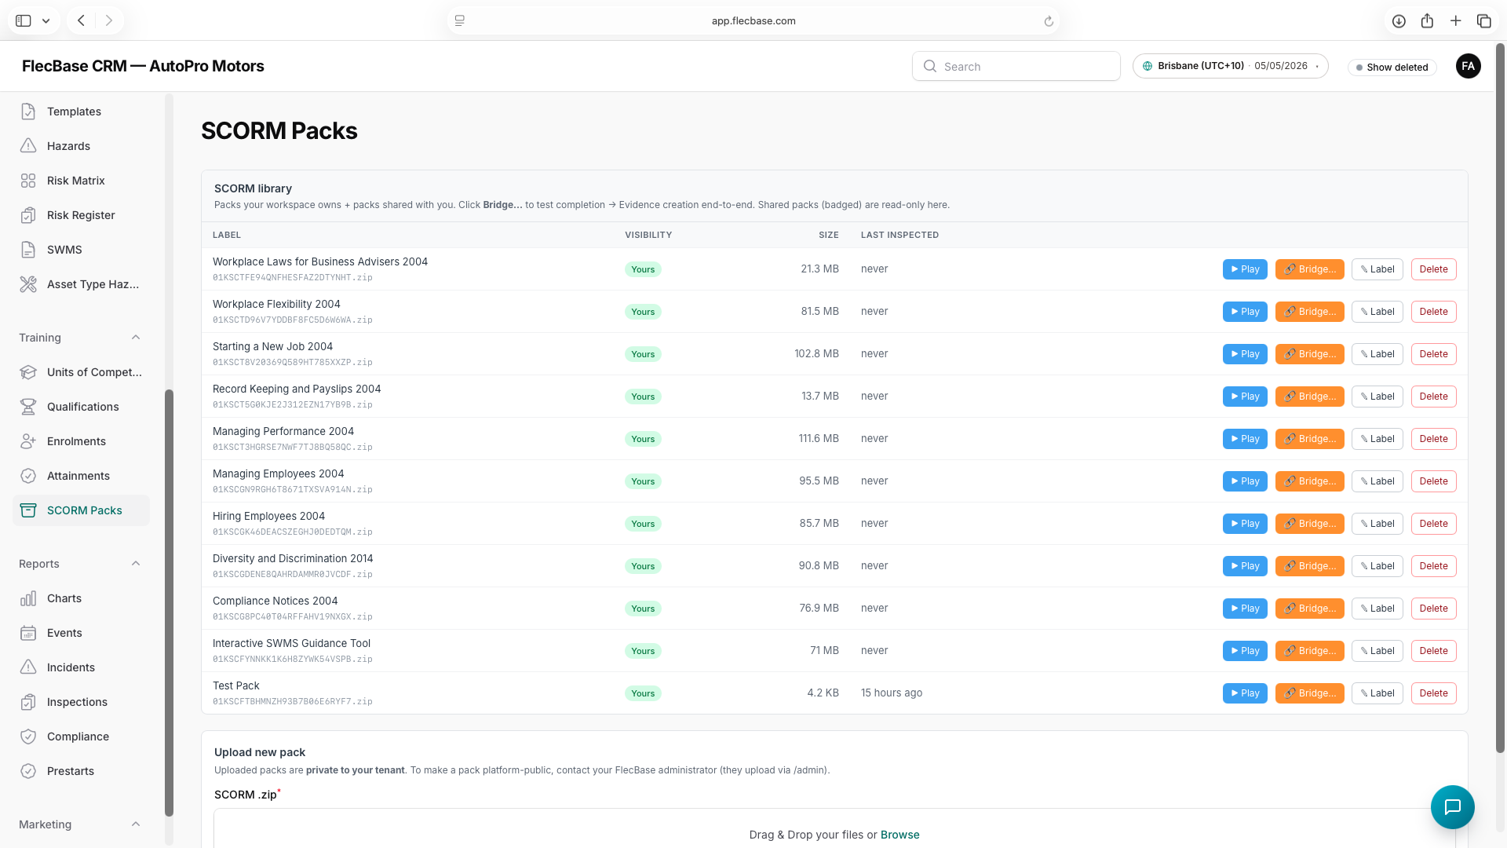Open Qualifications trophy icon
The height and width of the screenshot is (848, 1507).
(x=28, y=407)
